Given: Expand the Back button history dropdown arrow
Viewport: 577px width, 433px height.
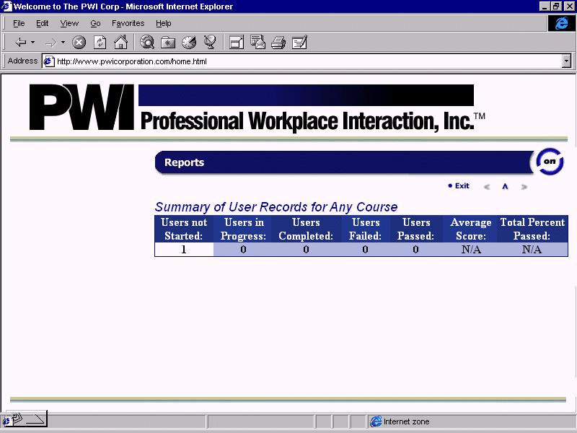Looking at the screenshot, I should tap(32, 43).
